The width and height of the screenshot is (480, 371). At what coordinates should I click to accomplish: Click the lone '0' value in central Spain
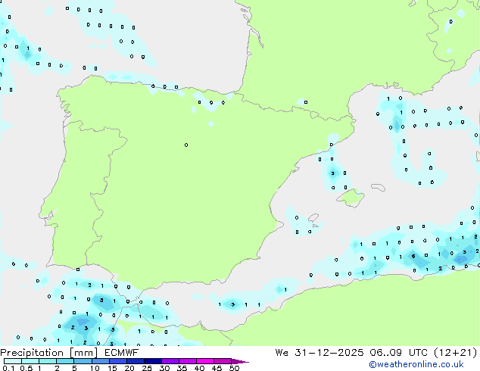(186, 145)
